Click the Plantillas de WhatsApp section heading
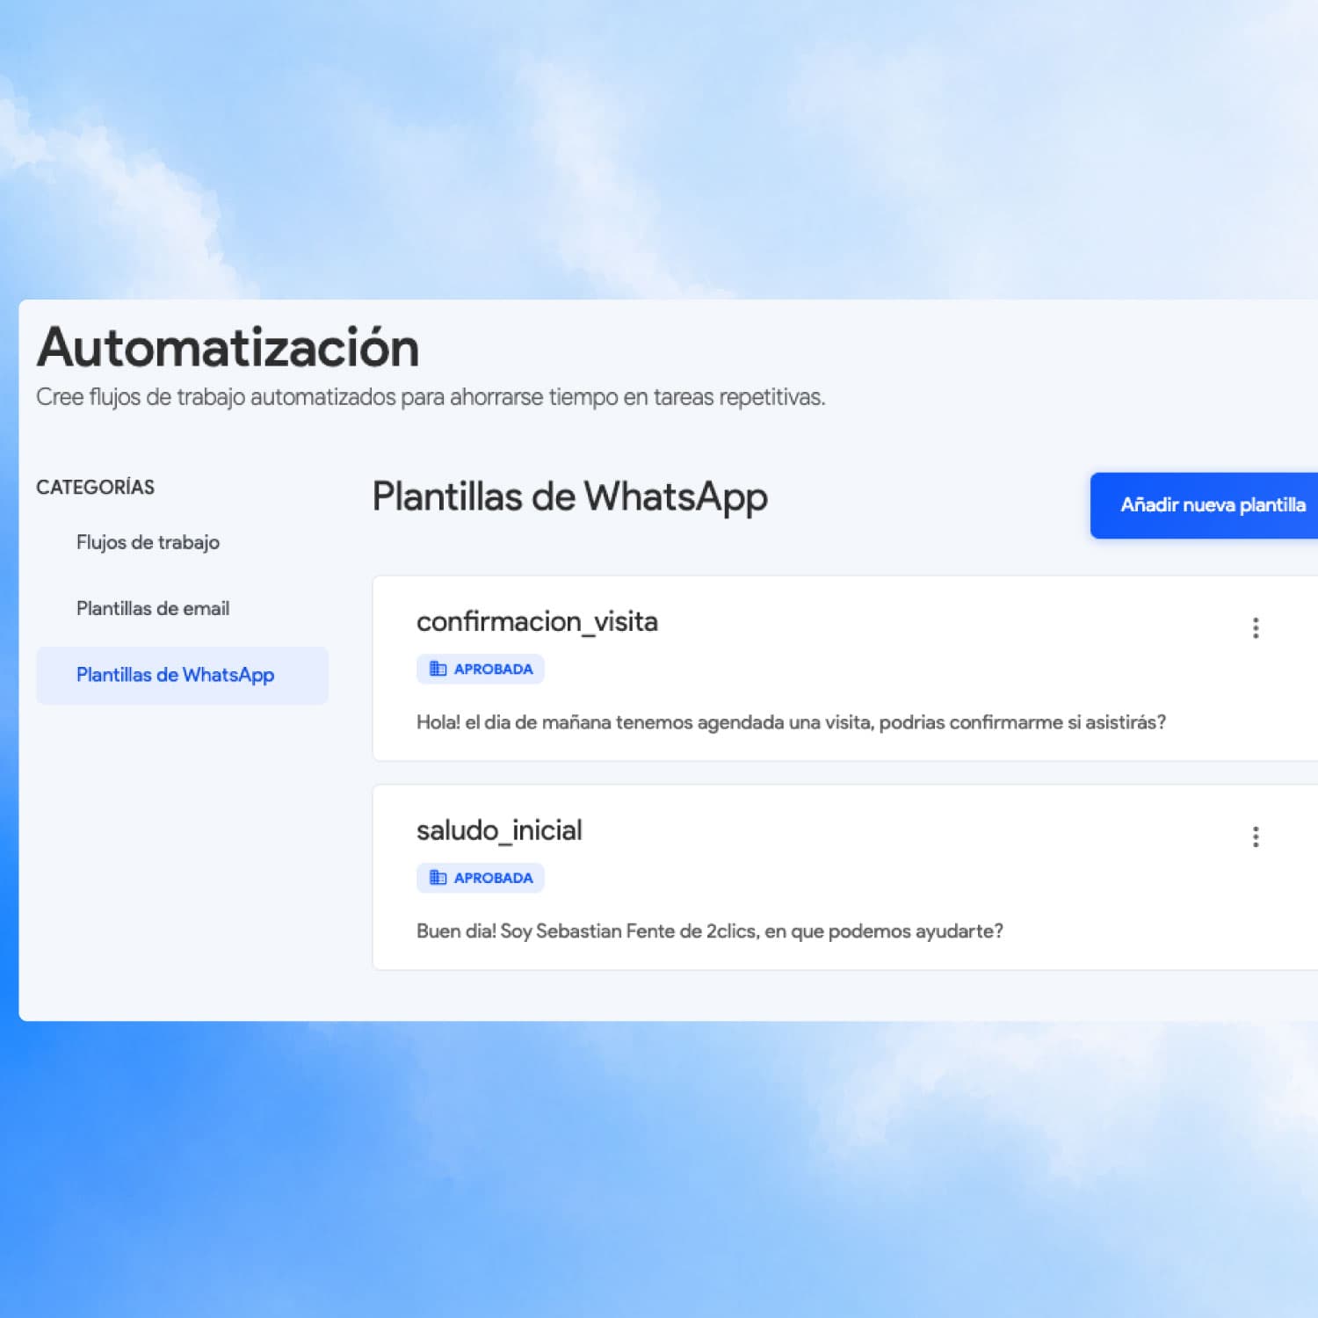 [x=569, y=497]
